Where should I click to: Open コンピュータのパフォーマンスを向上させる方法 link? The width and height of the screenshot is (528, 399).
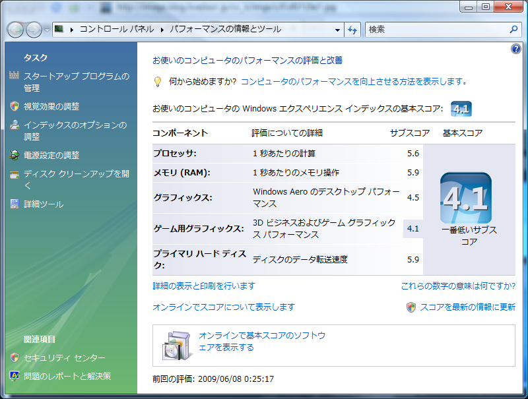point(353,81)
